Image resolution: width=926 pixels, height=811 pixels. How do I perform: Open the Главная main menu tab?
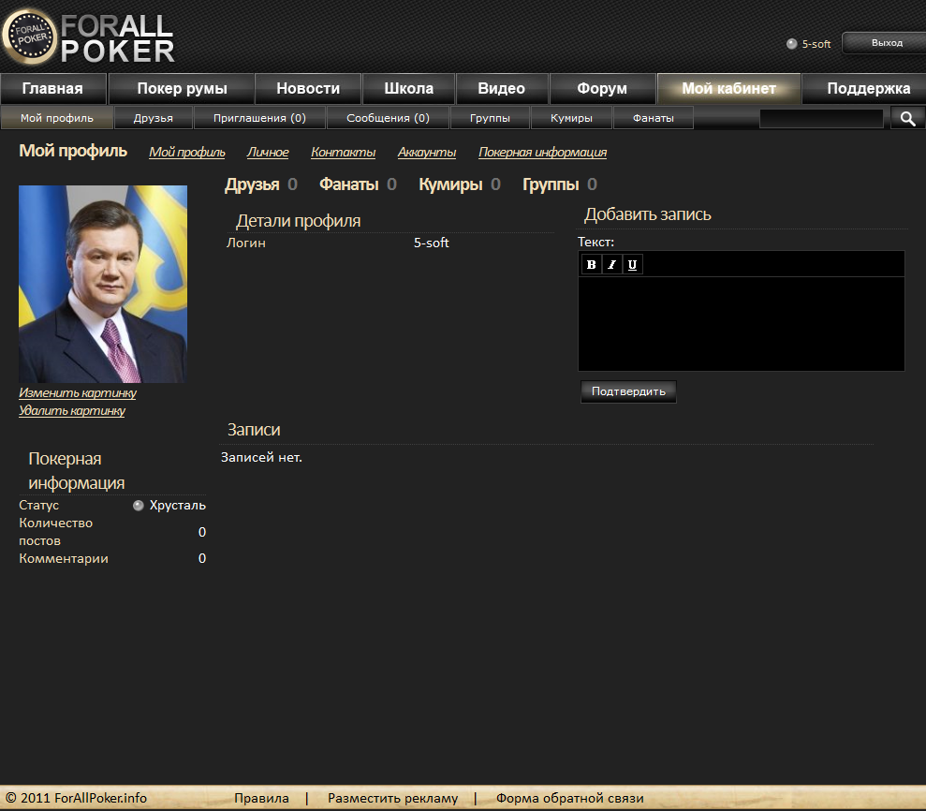[52, 89]
